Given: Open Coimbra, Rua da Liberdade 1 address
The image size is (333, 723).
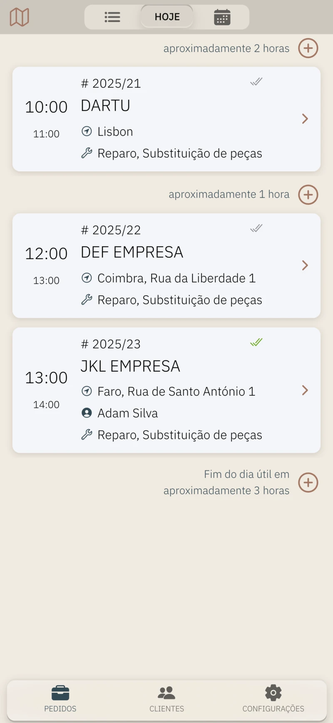Looking at the screenshot, I should coord(176,278).
